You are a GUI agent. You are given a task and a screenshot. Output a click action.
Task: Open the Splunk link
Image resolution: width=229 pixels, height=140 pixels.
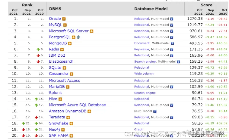pos(55,93)
